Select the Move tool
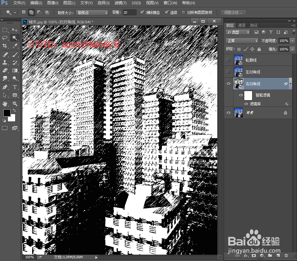The height and width of the screenshot is (261, 297). click(x=15, y=30)
